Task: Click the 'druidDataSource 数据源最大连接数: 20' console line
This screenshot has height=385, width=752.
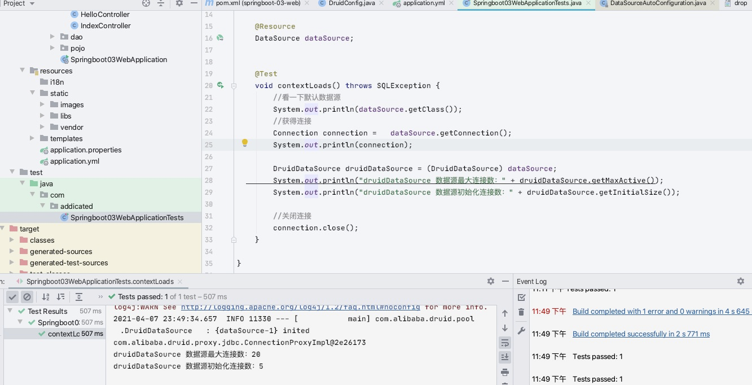Action: coord(187,355)
